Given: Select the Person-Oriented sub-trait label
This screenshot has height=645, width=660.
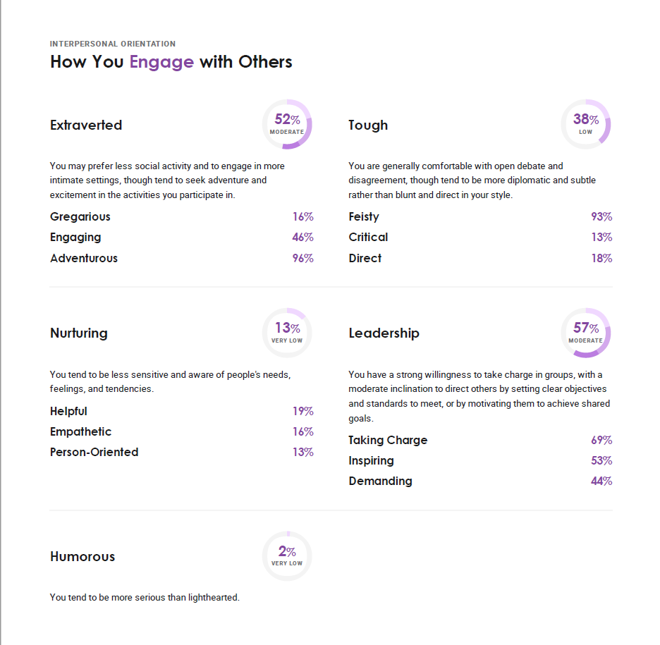Looking at the screenshot, I should 94,453.
